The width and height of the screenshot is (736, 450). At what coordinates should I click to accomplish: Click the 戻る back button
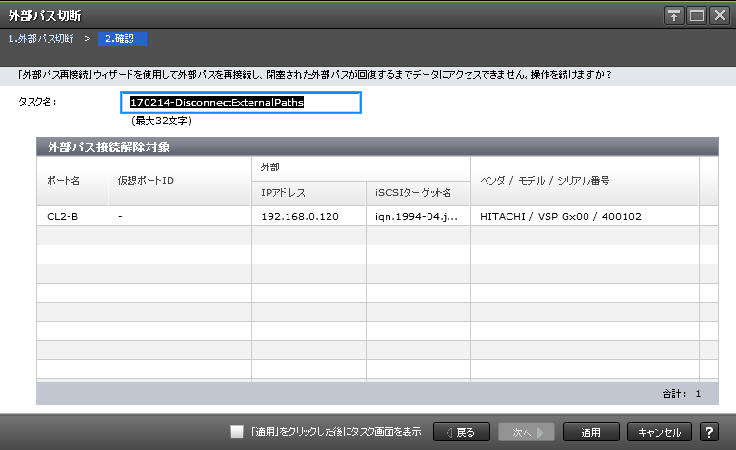pos(462,432)
